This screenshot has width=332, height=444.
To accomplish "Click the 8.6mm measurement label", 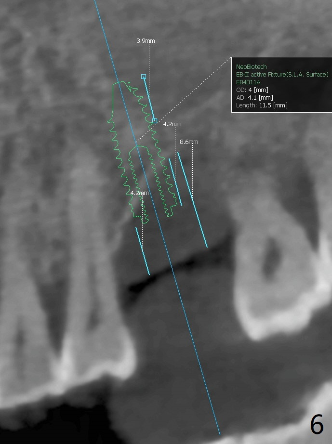I will click(x=189, y=142).
